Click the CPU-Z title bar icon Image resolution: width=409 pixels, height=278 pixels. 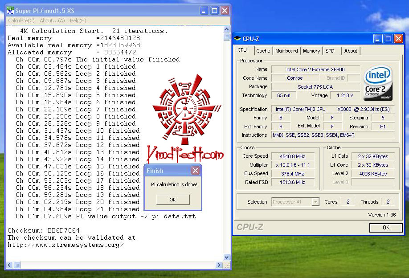(x=237, y=39)
